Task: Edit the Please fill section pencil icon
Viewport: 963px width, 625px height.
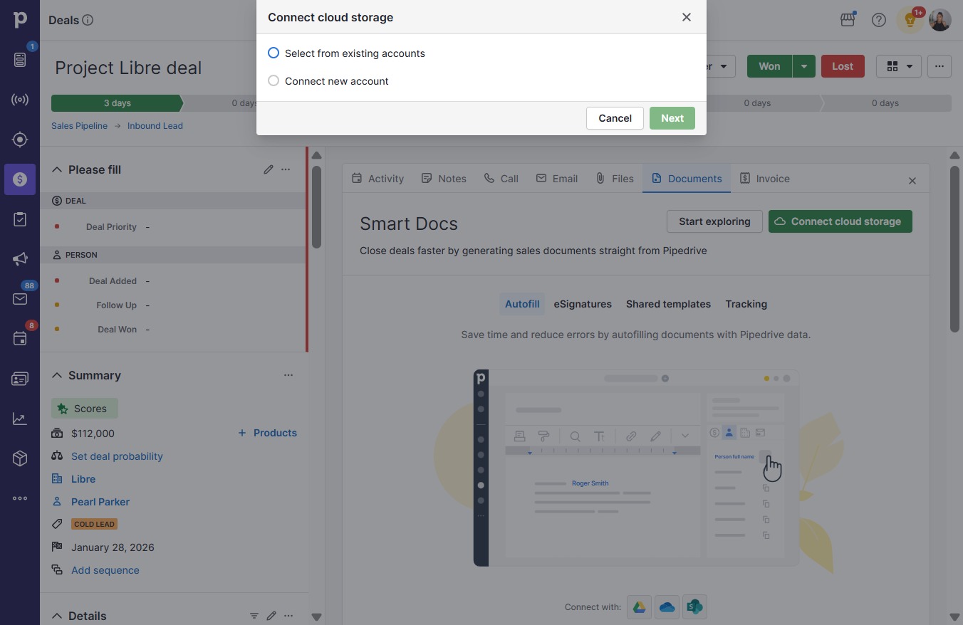Action: click(269, 169)
